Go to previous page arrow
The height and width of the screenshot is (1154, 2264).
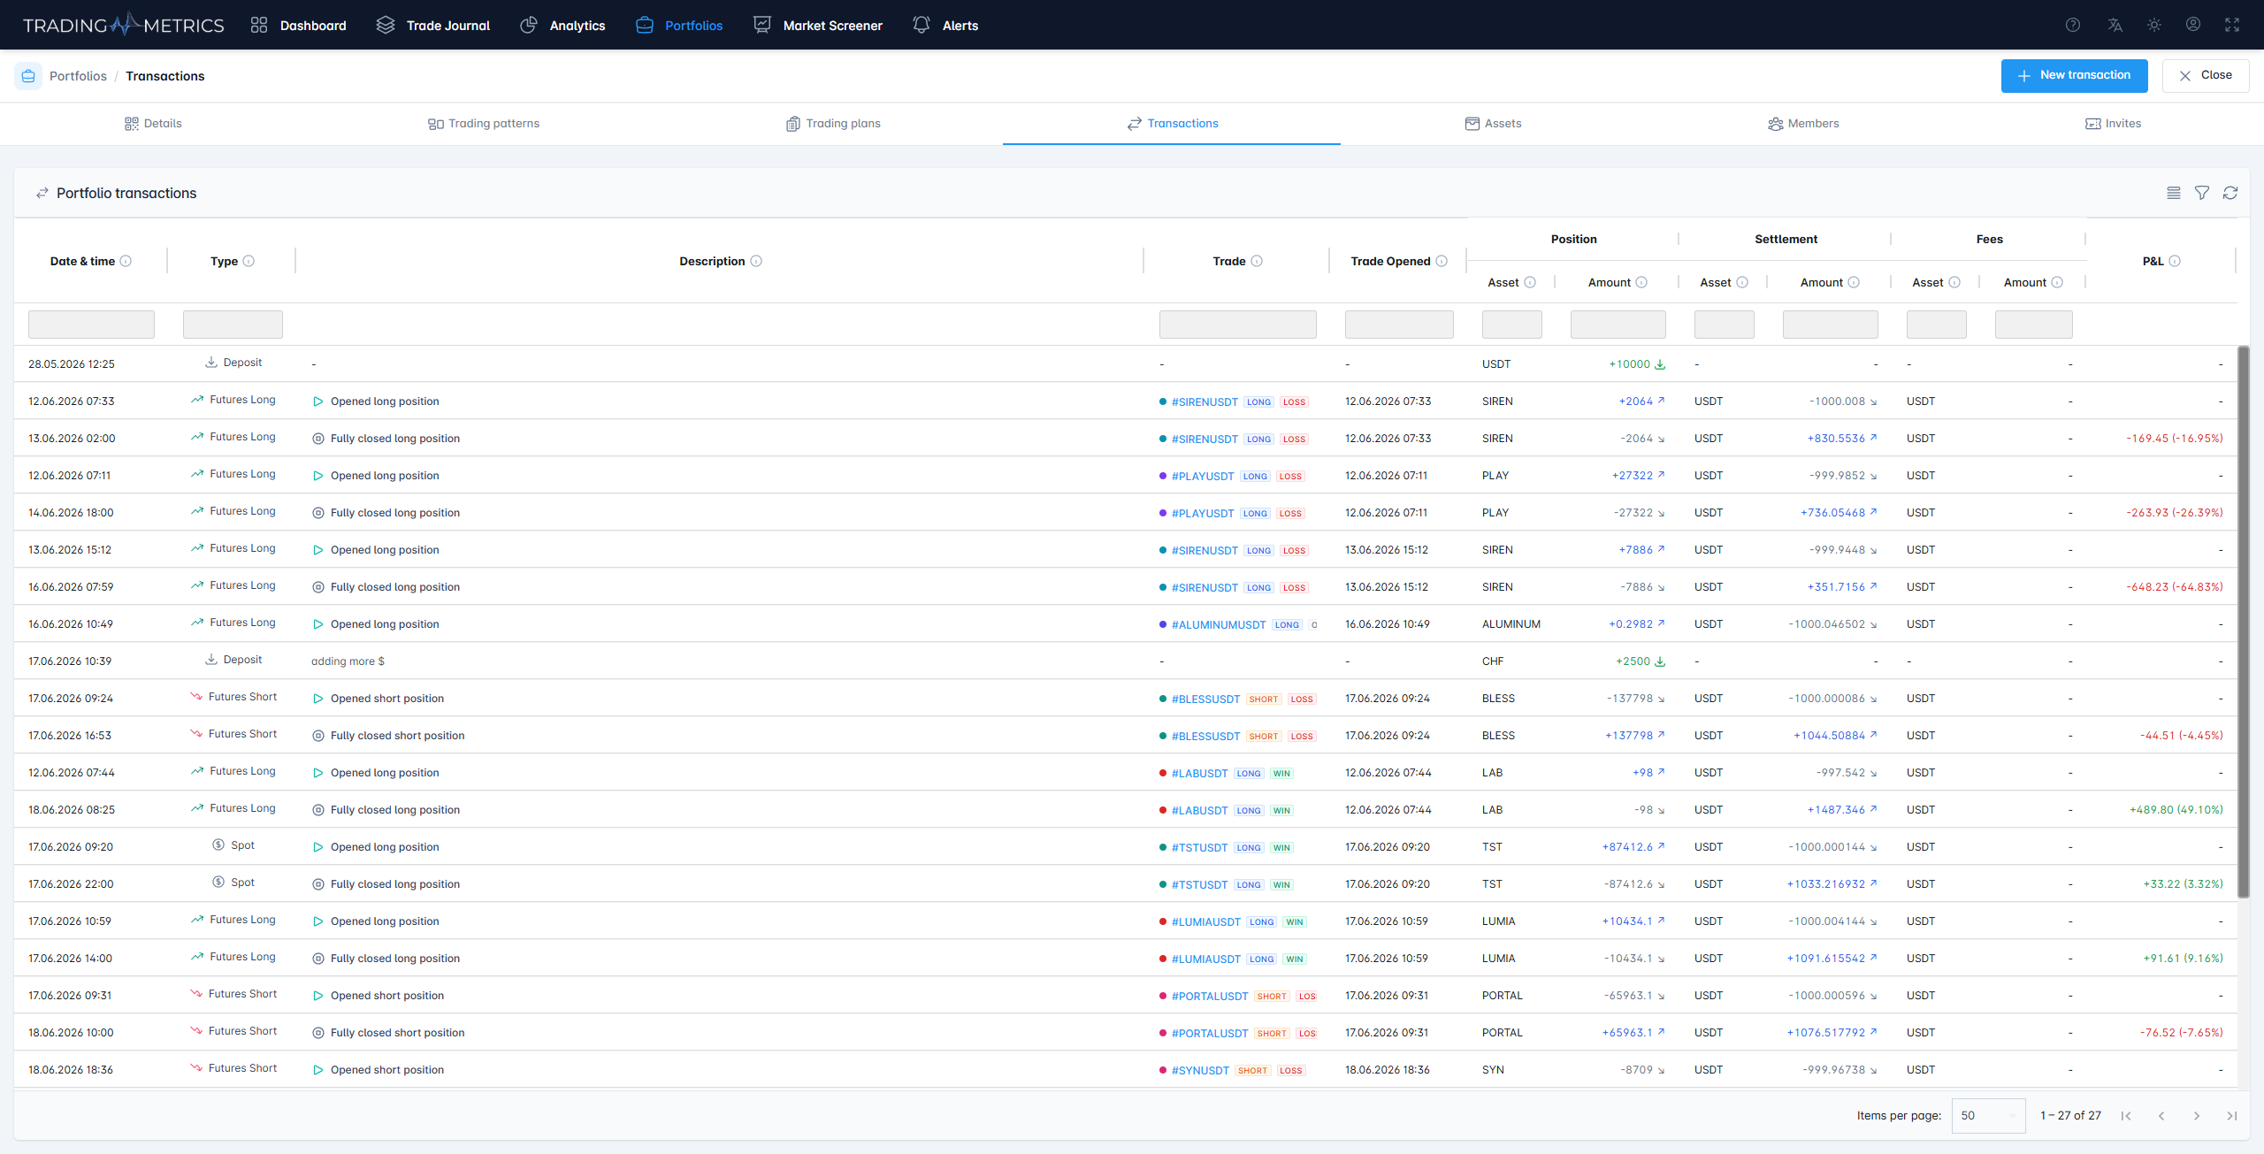click(x=2161, y=1116)
